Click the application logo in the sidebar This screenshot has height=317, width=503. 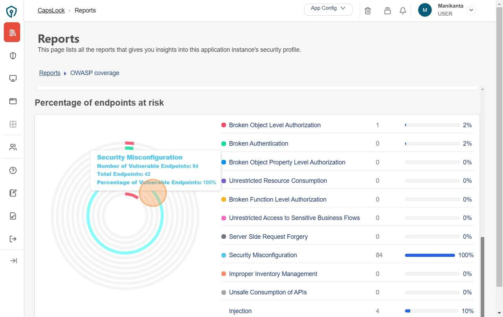[11, 11]
